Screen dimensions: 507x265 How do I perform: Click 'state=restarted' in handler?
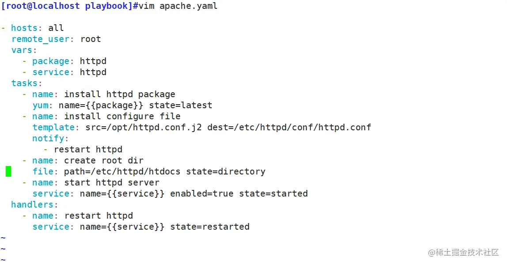210,227
